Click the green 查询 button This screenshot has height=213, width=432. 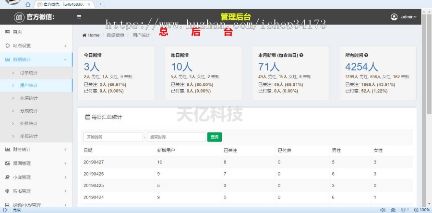pos(215,137)
